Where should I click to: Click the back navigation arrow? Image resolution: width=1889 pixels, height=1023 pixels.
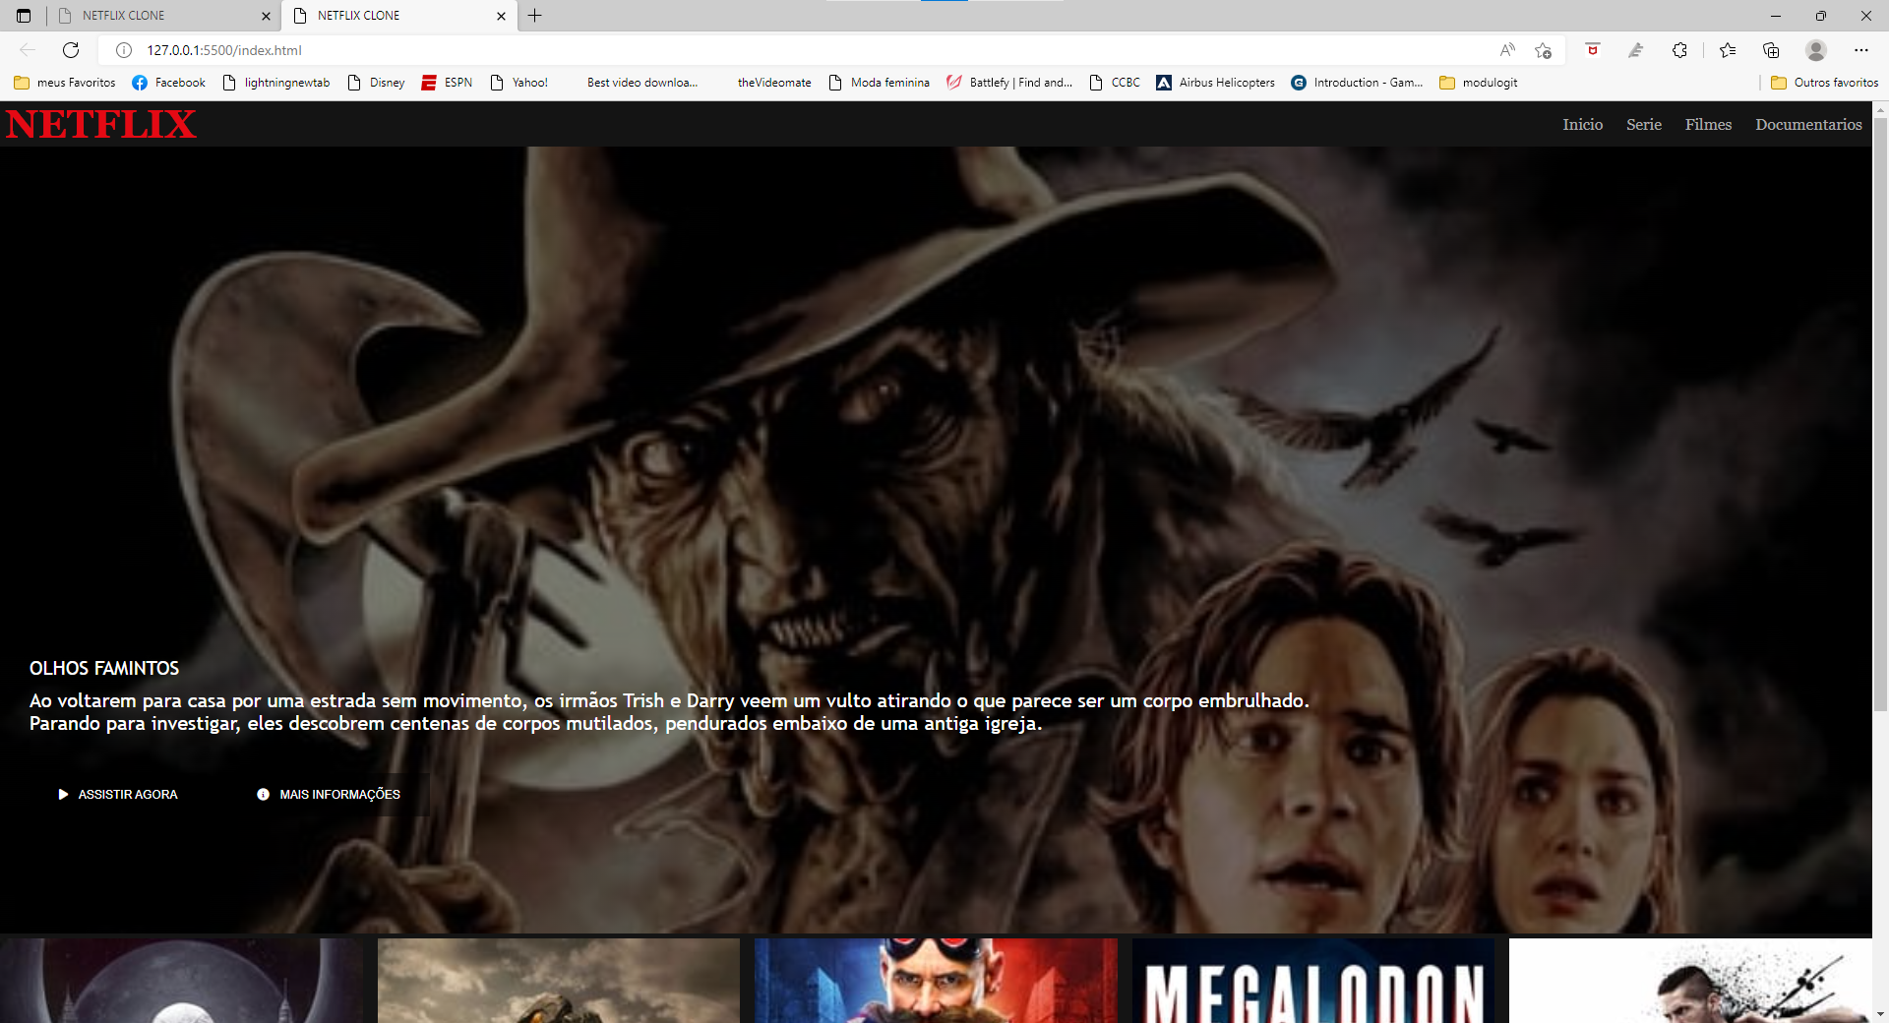click(27, 50)
